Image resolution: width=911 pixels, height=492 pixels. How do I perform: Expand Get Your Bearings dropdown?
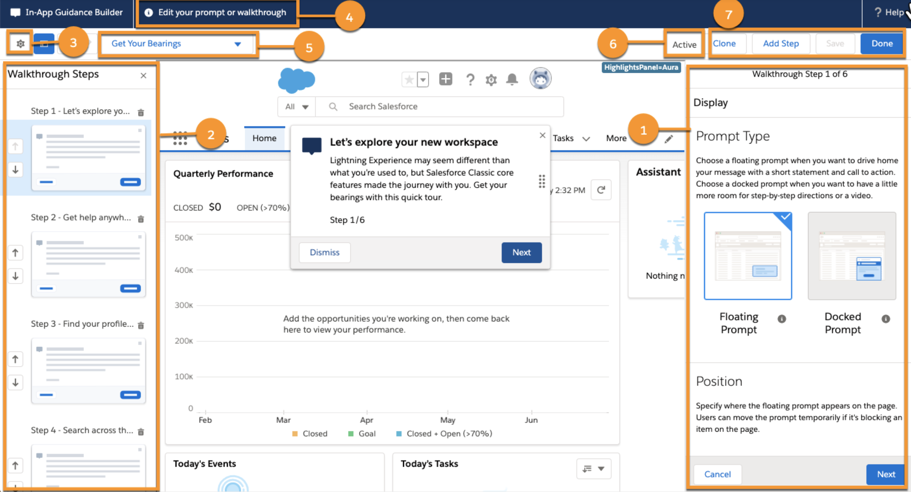238,44
